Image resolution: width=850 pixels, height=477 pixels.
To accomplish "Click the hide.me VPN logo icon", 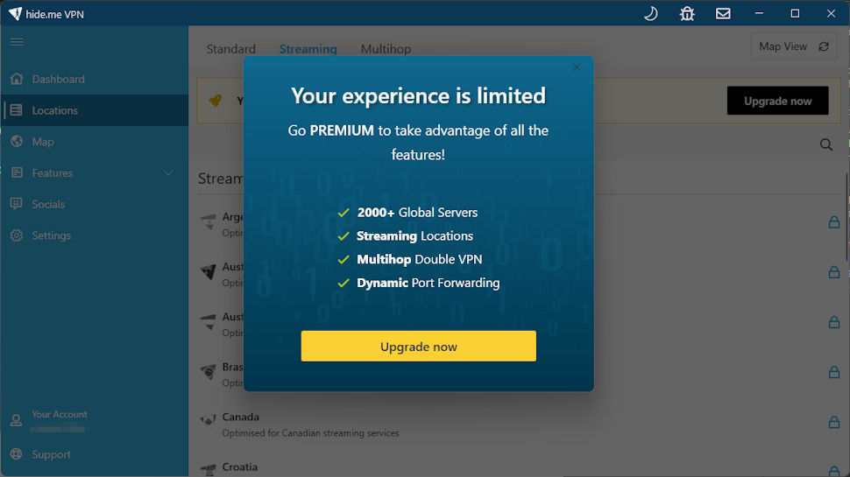I will pos(15,13).
